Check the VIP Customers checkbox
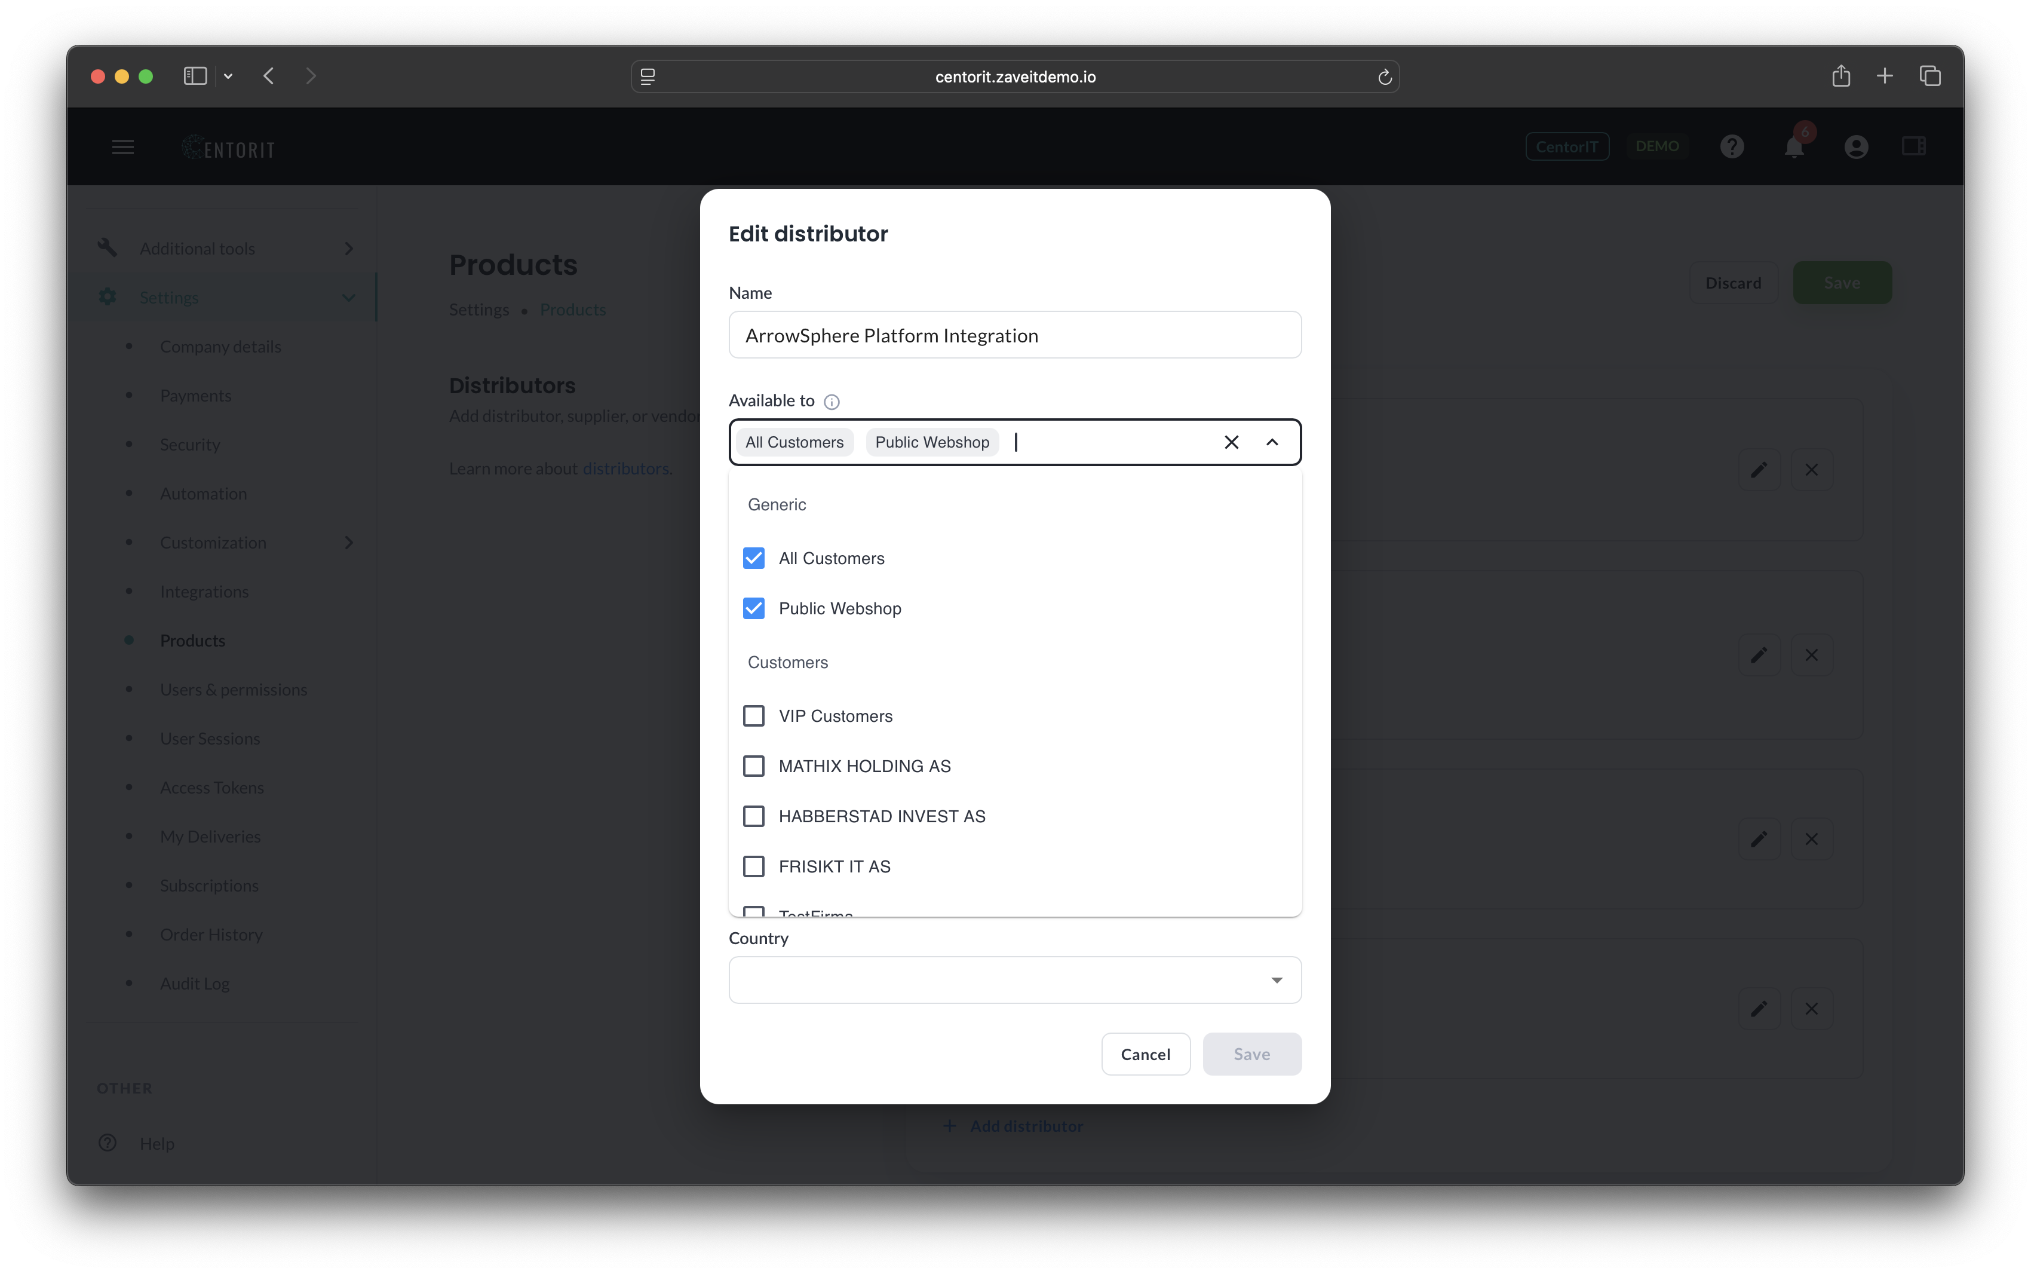The image size is (2031, 1274). 754,716
